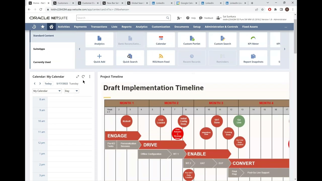Open the Activities menu
The width and height of the screenshot is (322, 181).
tap(64, 27)
